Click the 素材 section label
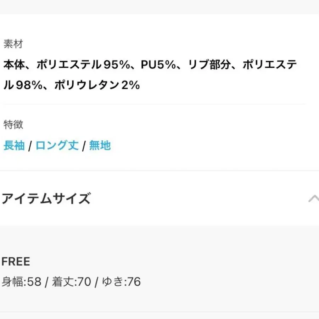The height and width of the screenshot is (319, 319). [x=13, y=44]
